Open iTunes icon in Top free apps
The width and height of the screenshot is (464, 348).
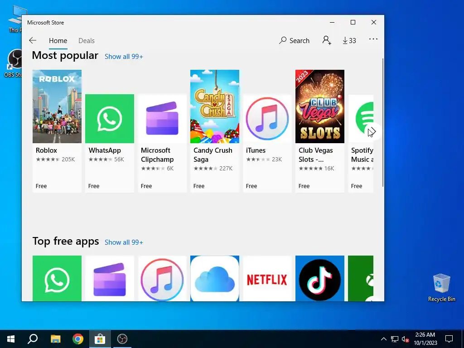pos(162,279)
